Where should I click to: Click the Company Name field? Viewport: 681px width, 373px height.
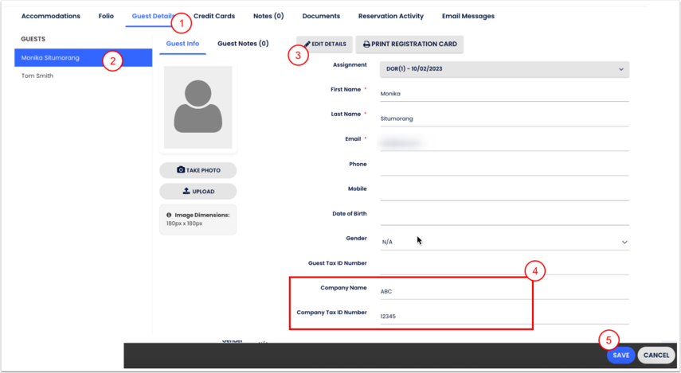click(x=504, y=292)
